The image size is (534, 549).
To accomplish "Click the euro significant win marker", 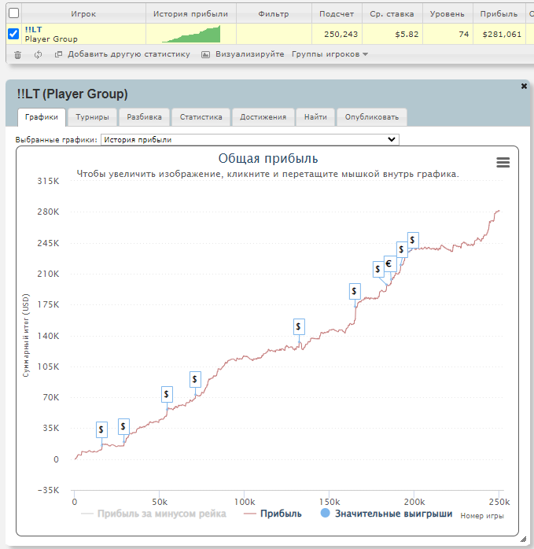I will click(389, 263).
